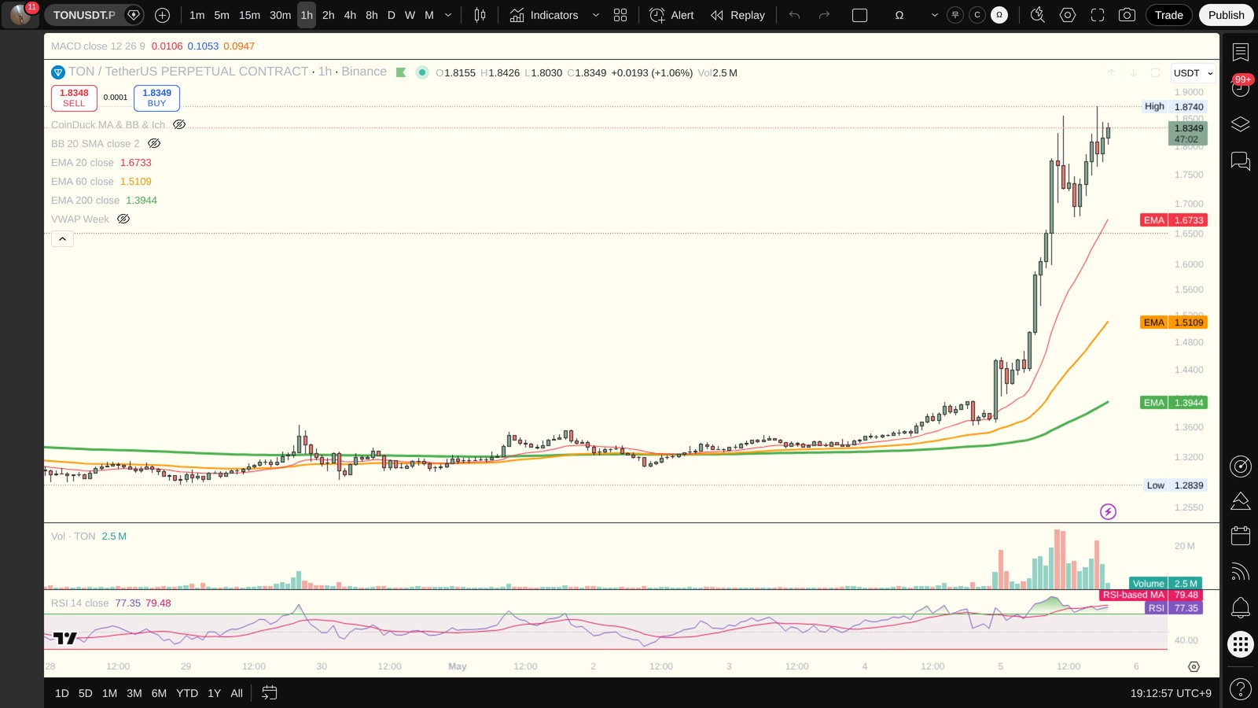Image resolution: width=1258 pixels, height=708 pixels.
Task: Select the 4h timeframe
Action: click(350, 15)
